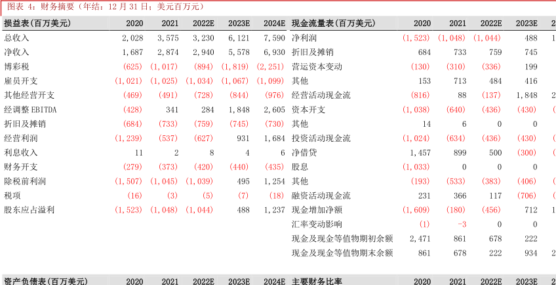Click the 汇率变动影响 row label
Viewport: 556px width, 285px height.
click(317, 224)
